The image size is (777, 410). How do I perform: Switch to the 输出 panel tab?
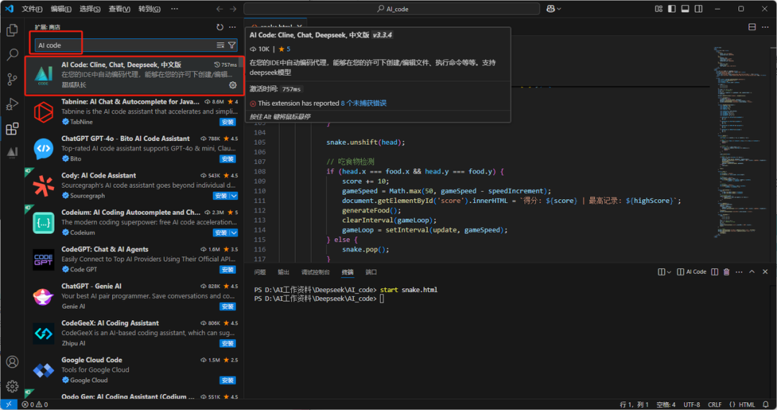283,273
